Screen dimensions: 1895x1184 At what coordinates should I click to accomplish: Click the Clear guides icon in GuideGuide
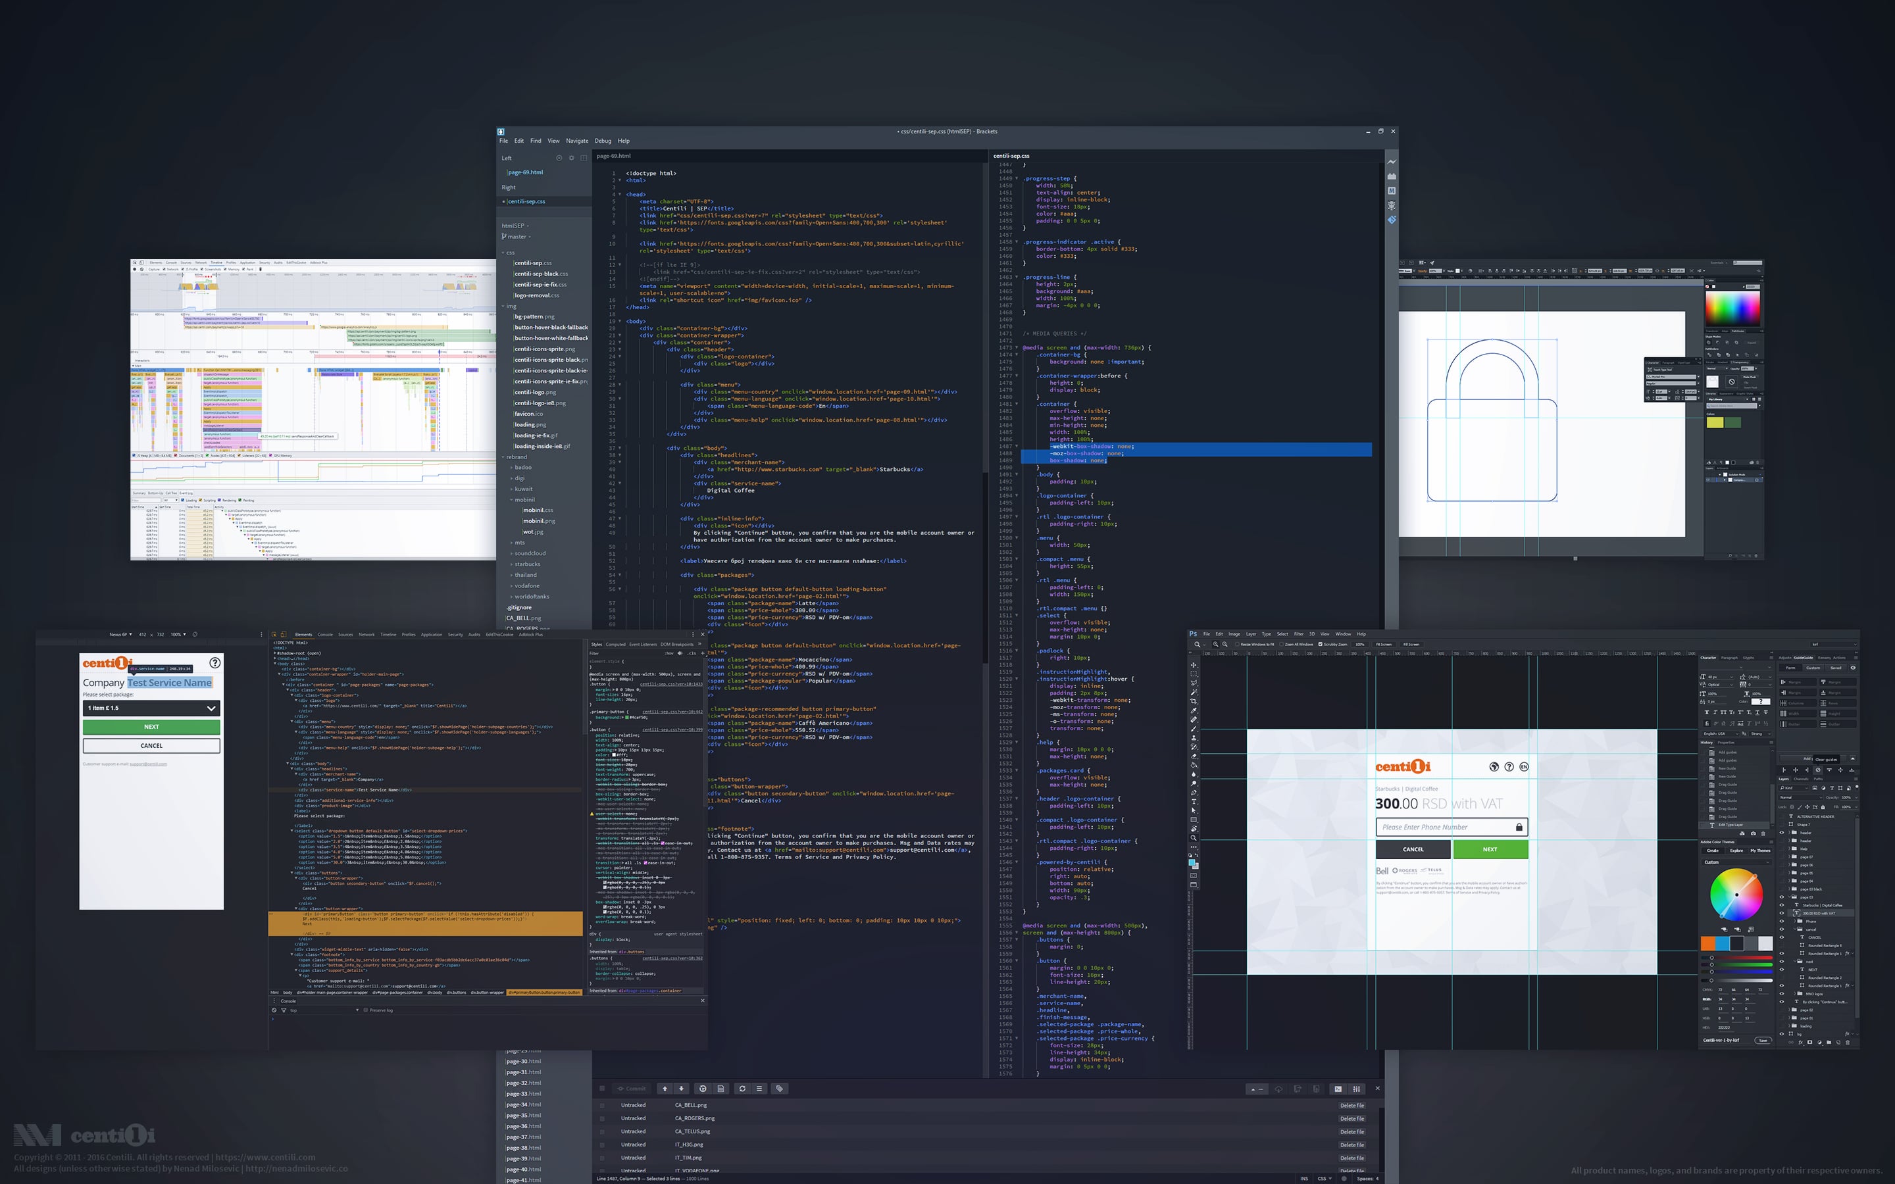(x=1818, y=770)
